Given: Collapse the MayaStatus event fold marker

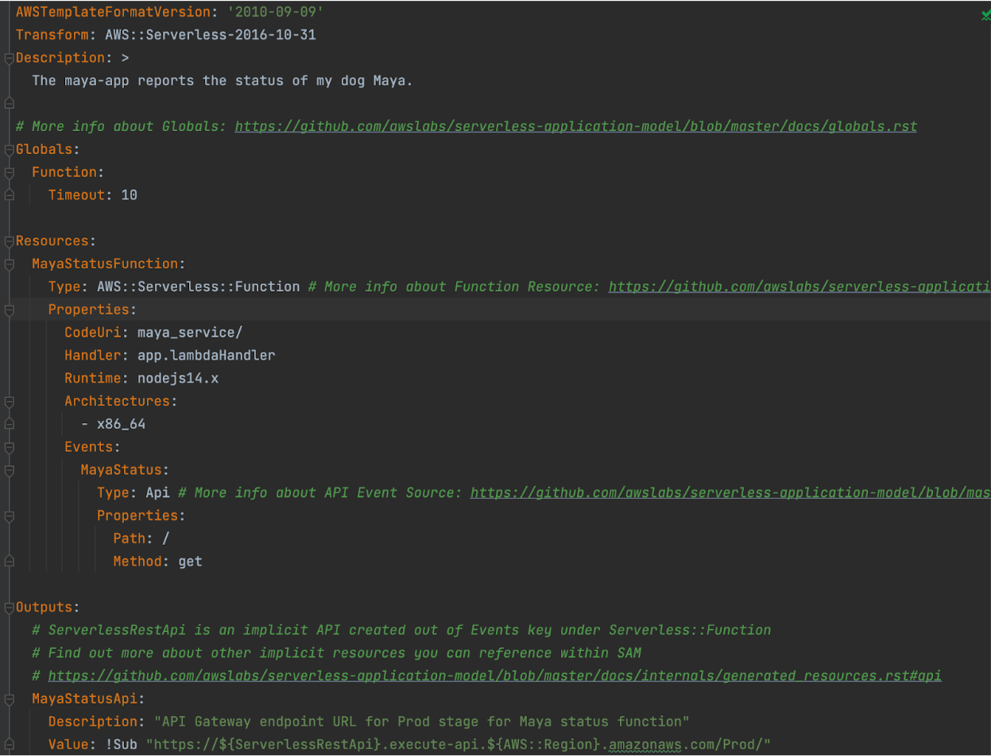Looking at the screenshot, I should (x=9, y=470).
